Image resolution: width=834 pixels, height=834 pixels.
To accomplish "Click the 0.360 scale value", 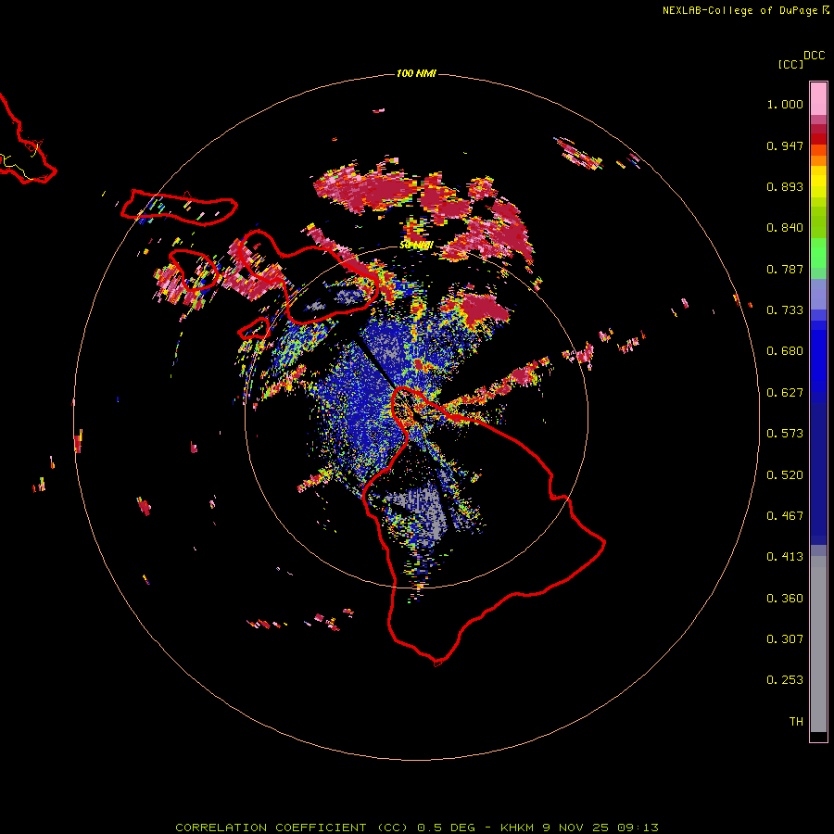I will 785,599.
